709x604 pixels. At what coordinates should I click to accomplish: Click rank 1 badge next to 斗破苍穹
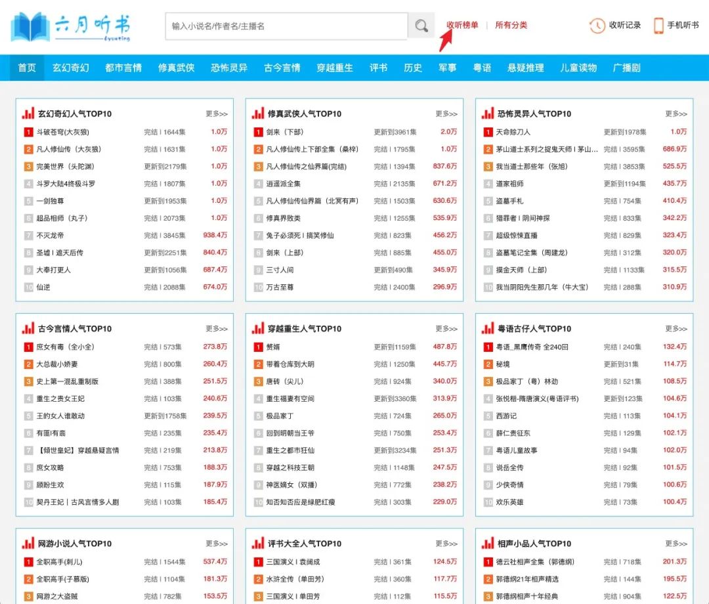pos(28,132)
